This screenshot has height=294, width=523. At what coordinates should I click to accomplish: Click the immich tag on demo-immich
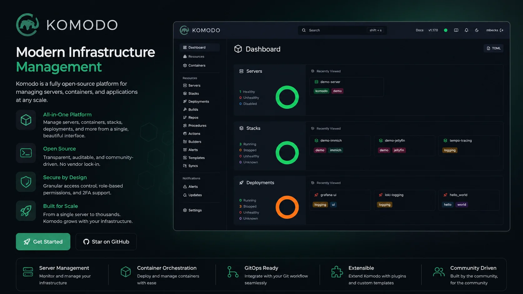(336, 150)
